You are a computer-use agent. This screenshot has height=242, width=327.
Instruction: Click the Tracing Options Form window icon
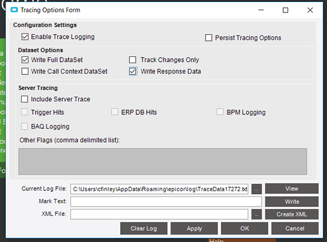pyautogui.click(x=14, y=10)
